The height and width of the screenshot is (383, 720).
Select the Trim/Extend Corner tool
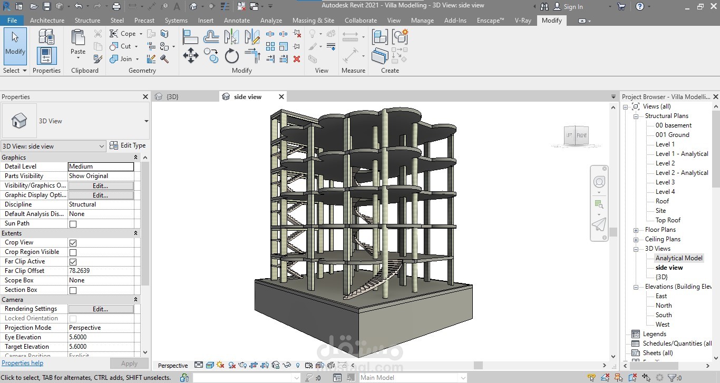tap(251, 56)
